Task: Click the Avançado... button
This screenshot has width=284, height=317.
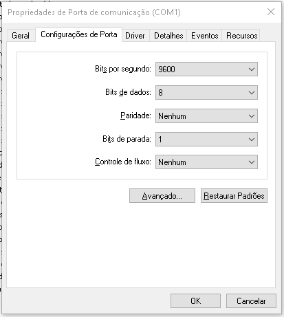Action: (x=162, y=196)
